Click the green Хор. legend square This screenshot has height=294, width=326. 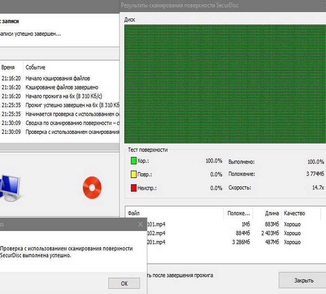(133, 161)
